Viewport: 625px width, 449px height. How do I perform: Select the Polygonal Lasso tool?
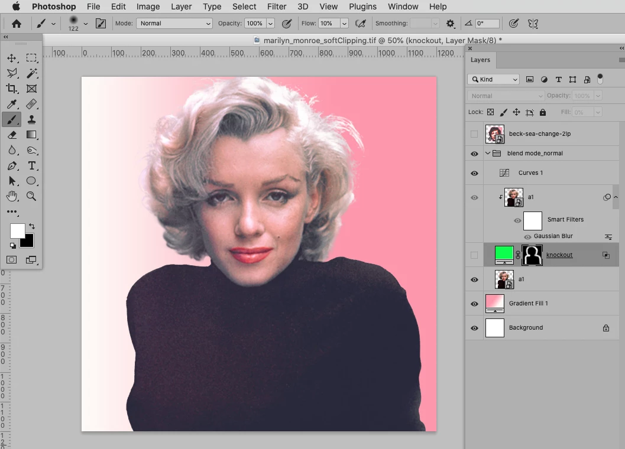12,73
